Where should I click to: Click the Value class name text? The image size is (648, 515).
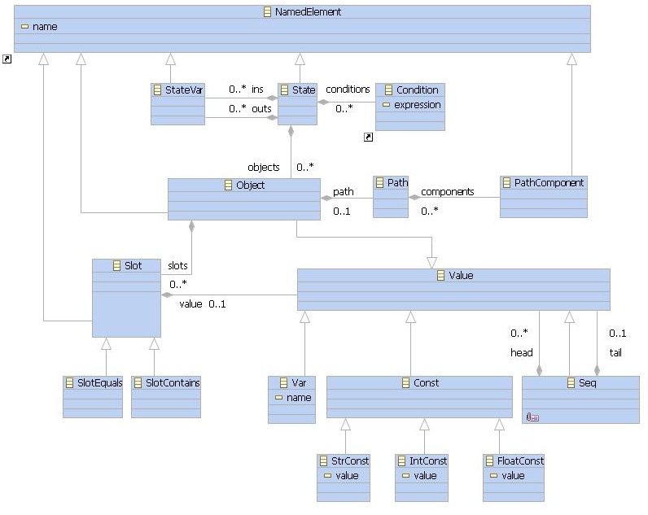coord(461,276)
